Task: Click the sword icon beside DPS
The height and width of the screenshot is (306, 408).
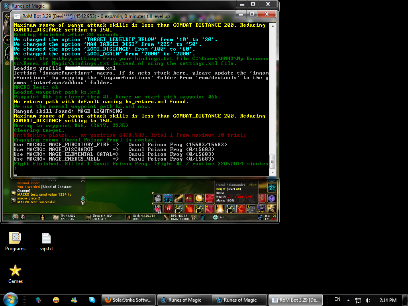Action: 167,217
